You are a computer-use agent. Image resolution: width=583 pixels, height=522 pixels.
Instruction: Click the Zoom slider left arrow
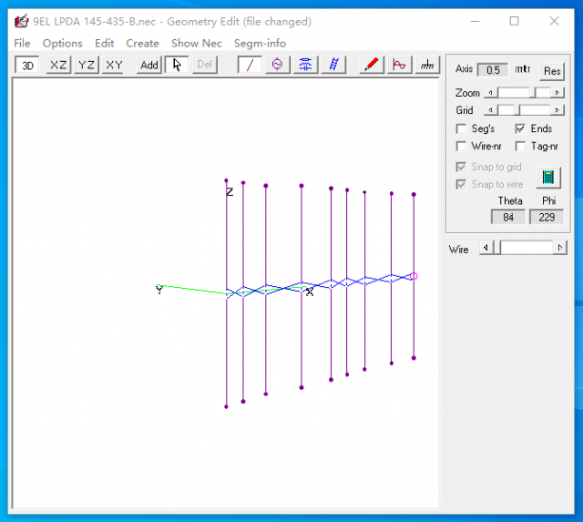tap(490, 93)
